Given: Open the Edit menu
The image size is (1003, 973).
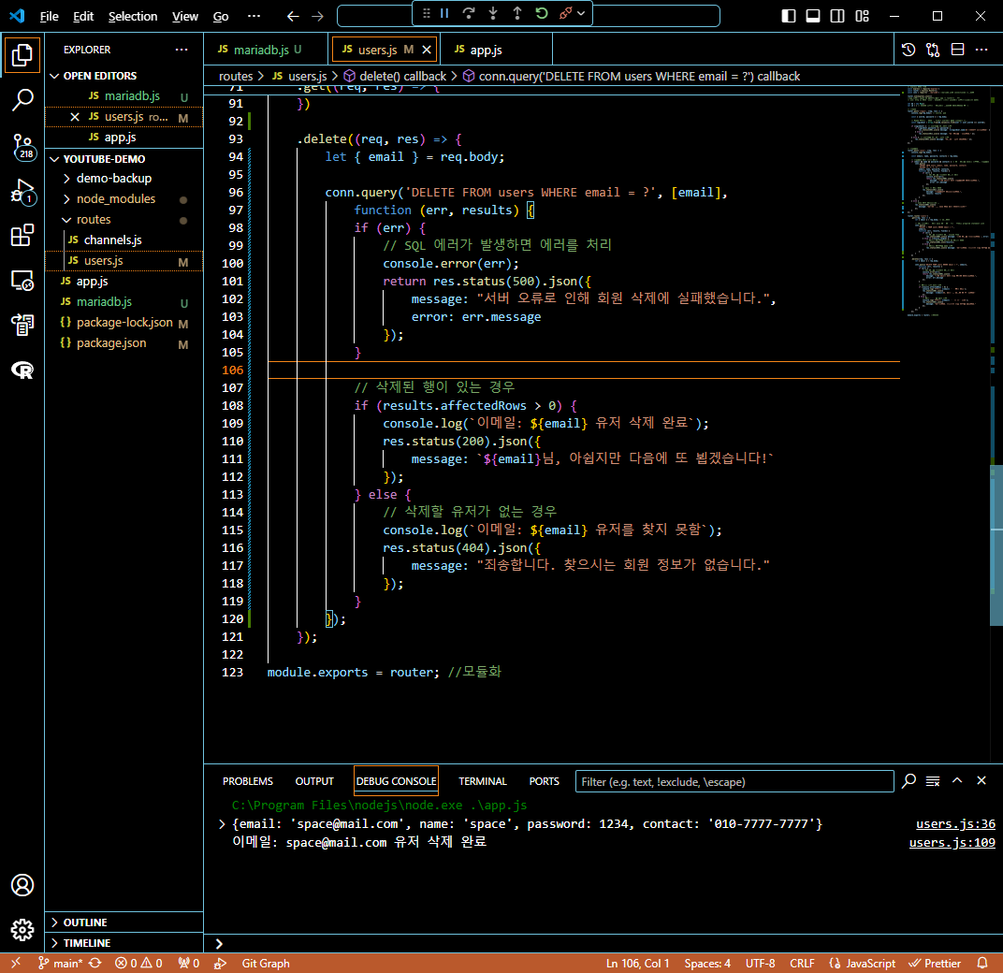Looking at the screenshot, I should 83,17.
